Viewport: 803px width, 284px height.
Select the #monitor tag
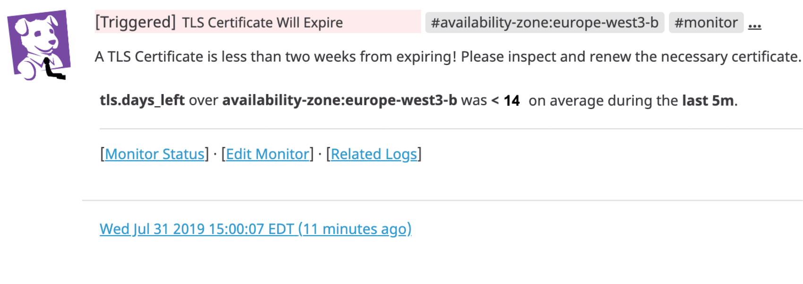click(706, 22)
